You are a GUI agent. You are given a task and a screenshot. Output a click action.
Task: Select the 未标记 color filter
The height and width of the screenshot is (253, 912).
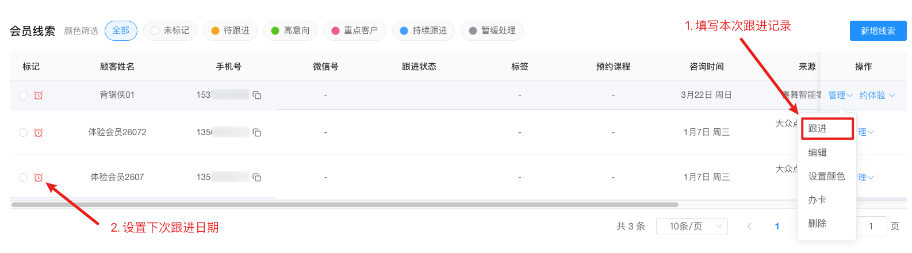[170, 31]
